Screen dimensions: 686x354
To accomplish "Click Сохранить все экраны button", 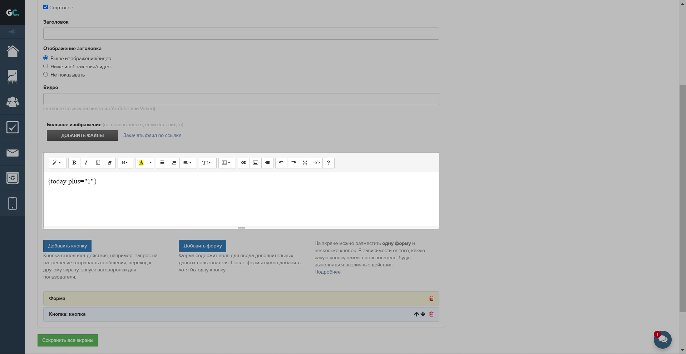I will point(68,340).
